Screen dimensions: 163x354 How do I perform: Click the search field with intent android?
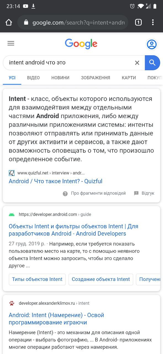tap(70, 63)
